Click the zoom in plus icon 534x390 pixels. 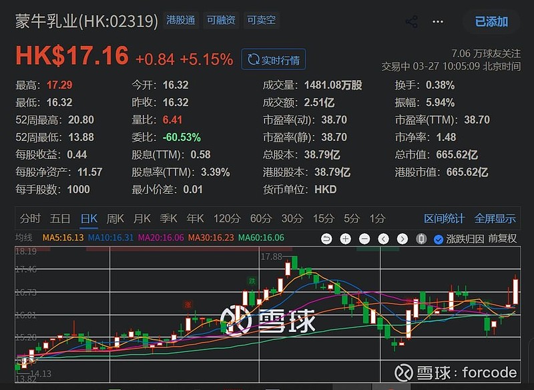[345, 239]
